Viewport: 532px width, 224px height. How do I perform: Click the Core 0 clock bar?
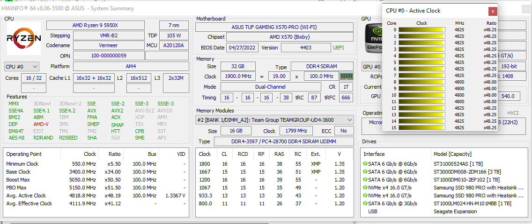[422, 30]
